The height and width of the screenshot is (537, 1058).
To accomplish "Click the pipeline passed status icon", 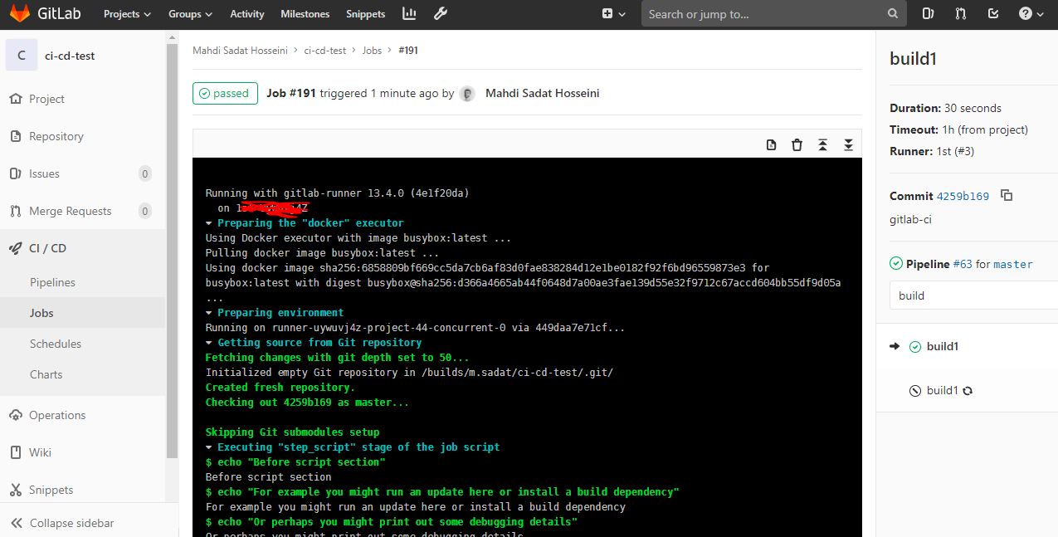I will pos(896,264).
